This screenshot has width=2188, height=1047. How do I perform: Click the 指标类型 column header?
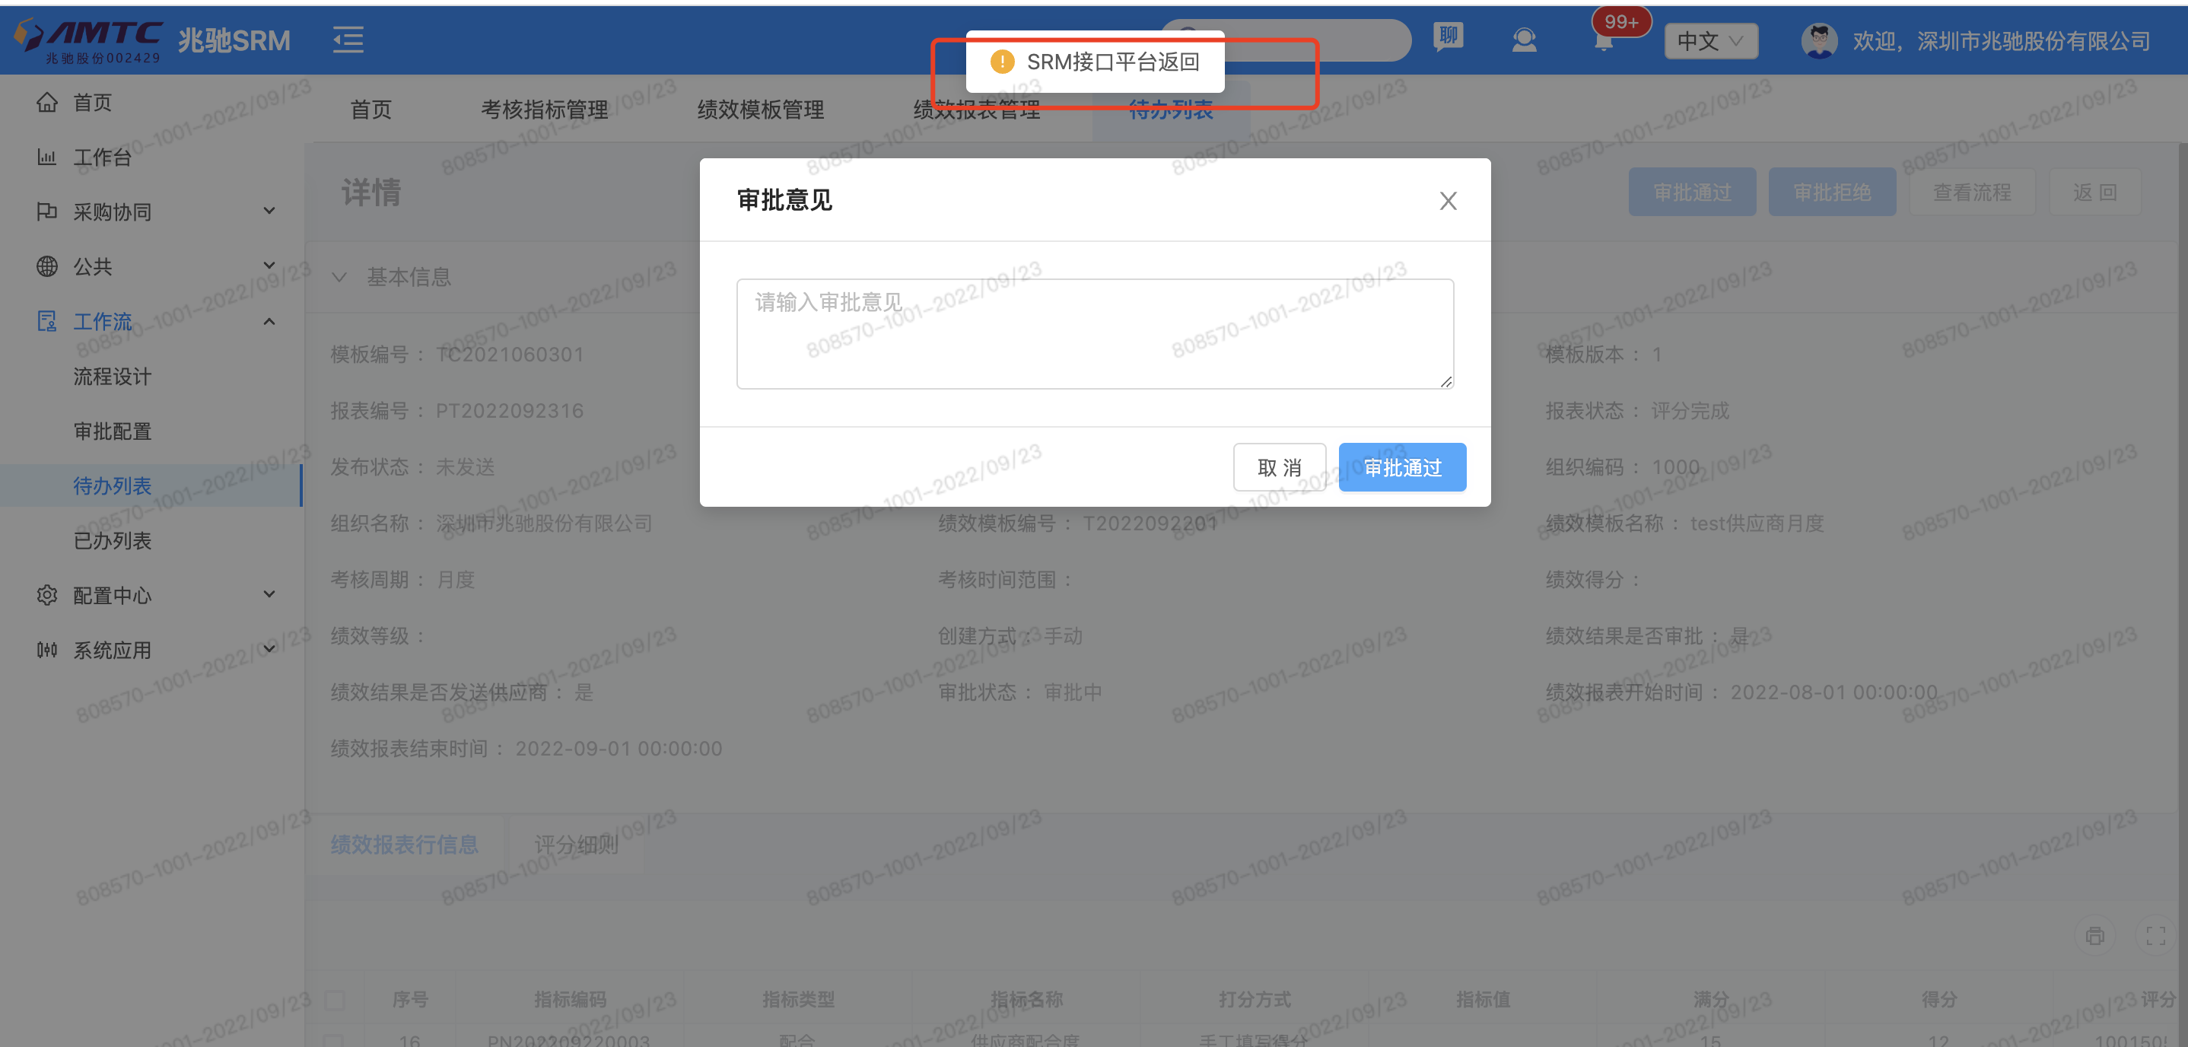tap(797, 999)
